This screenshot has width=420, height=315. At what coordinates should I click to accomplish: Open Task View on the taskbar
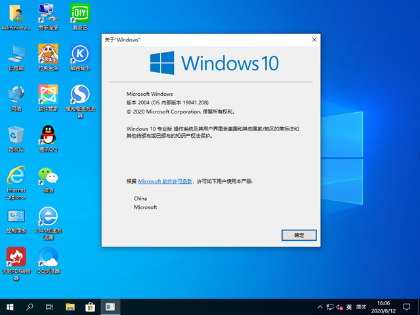(x=49, y=307)
